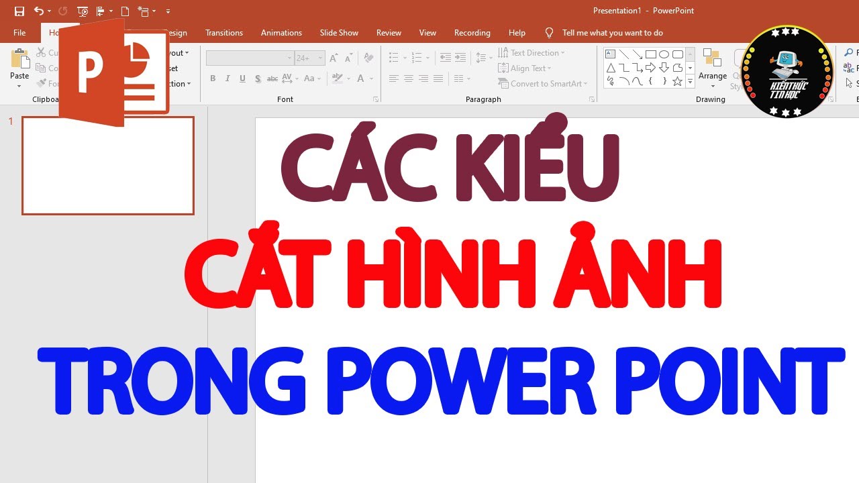The image size is (859, 483).
Task: Open the font name combo box
Action: 250,58
